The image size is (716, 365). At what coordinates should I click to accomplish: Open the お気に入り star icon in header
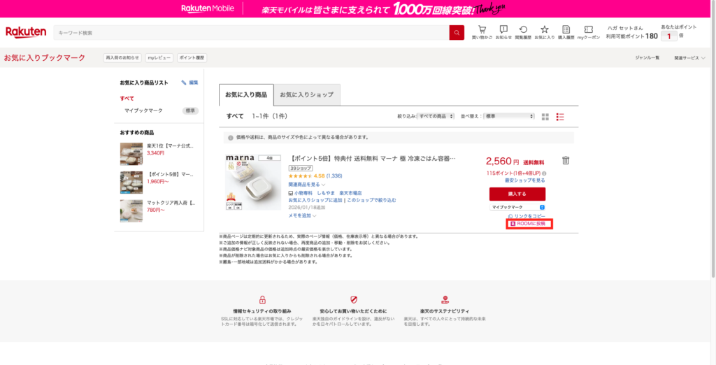click(544, 29)
